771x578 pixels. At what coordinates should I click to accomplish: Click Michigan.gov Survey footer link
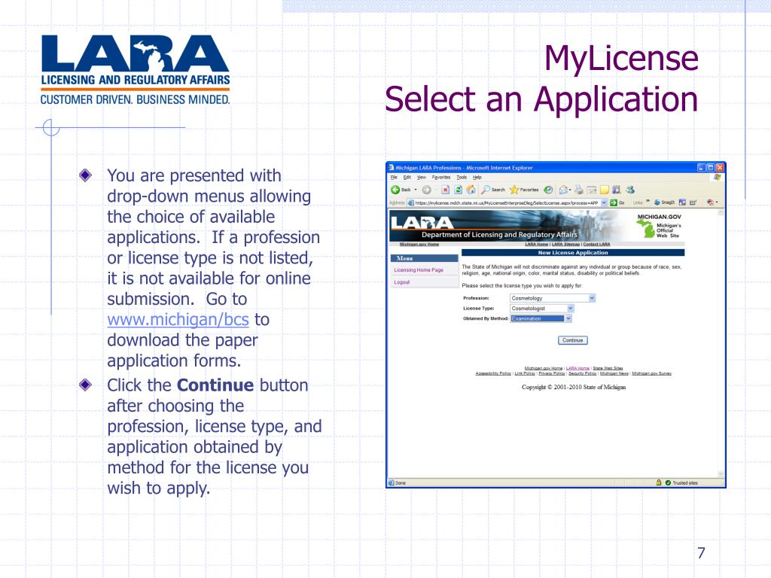click(x=651, y=373)
